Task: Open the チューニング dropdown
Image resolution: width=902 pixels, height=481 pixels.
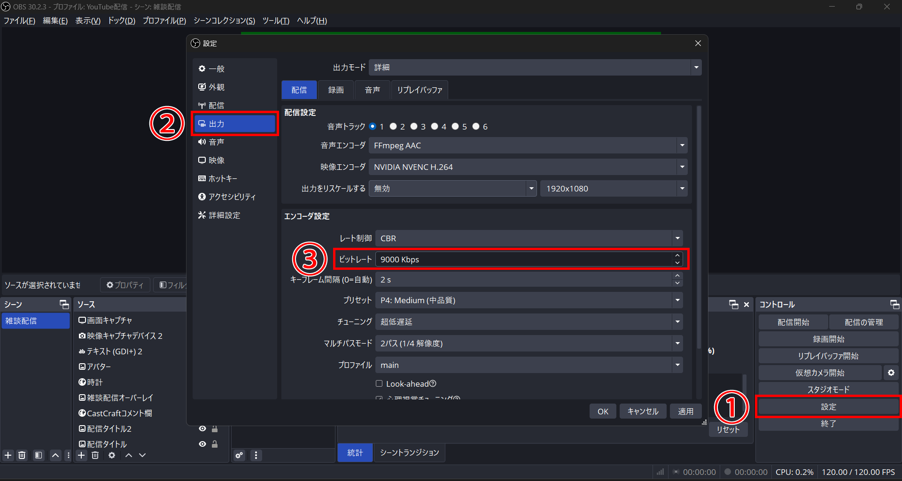Action: tap(529, 322)
